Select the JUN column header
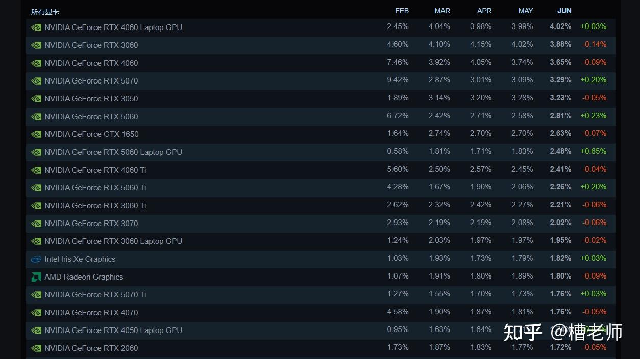The image size is (640, 359). coord(564,11)
